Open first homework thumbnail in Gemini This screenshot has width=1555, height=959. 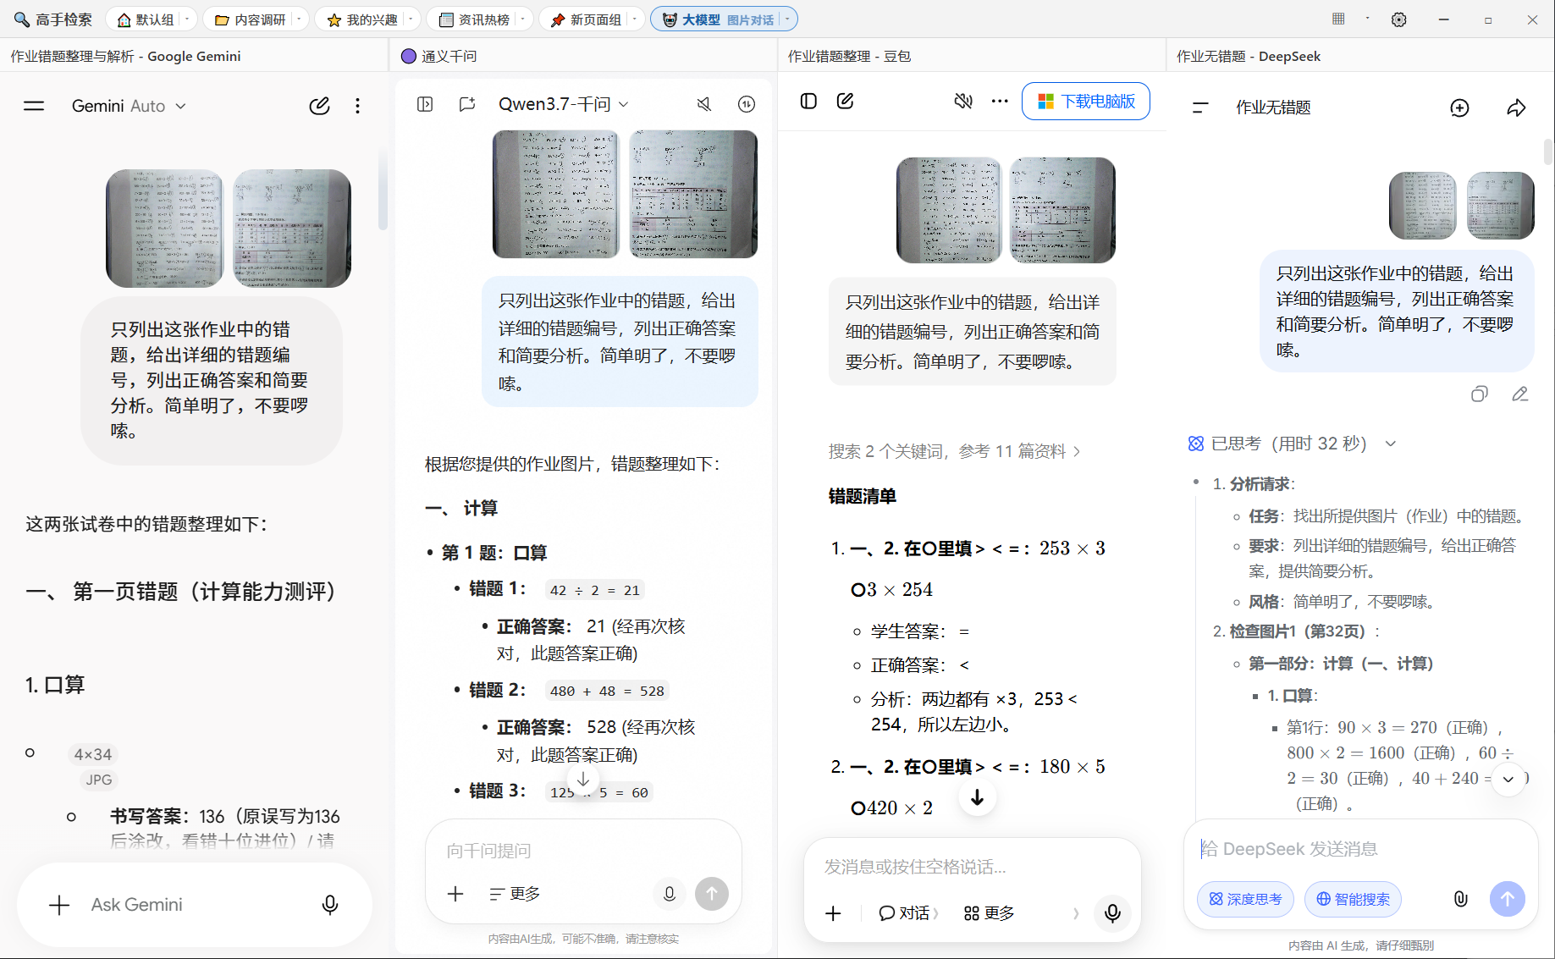165,229
